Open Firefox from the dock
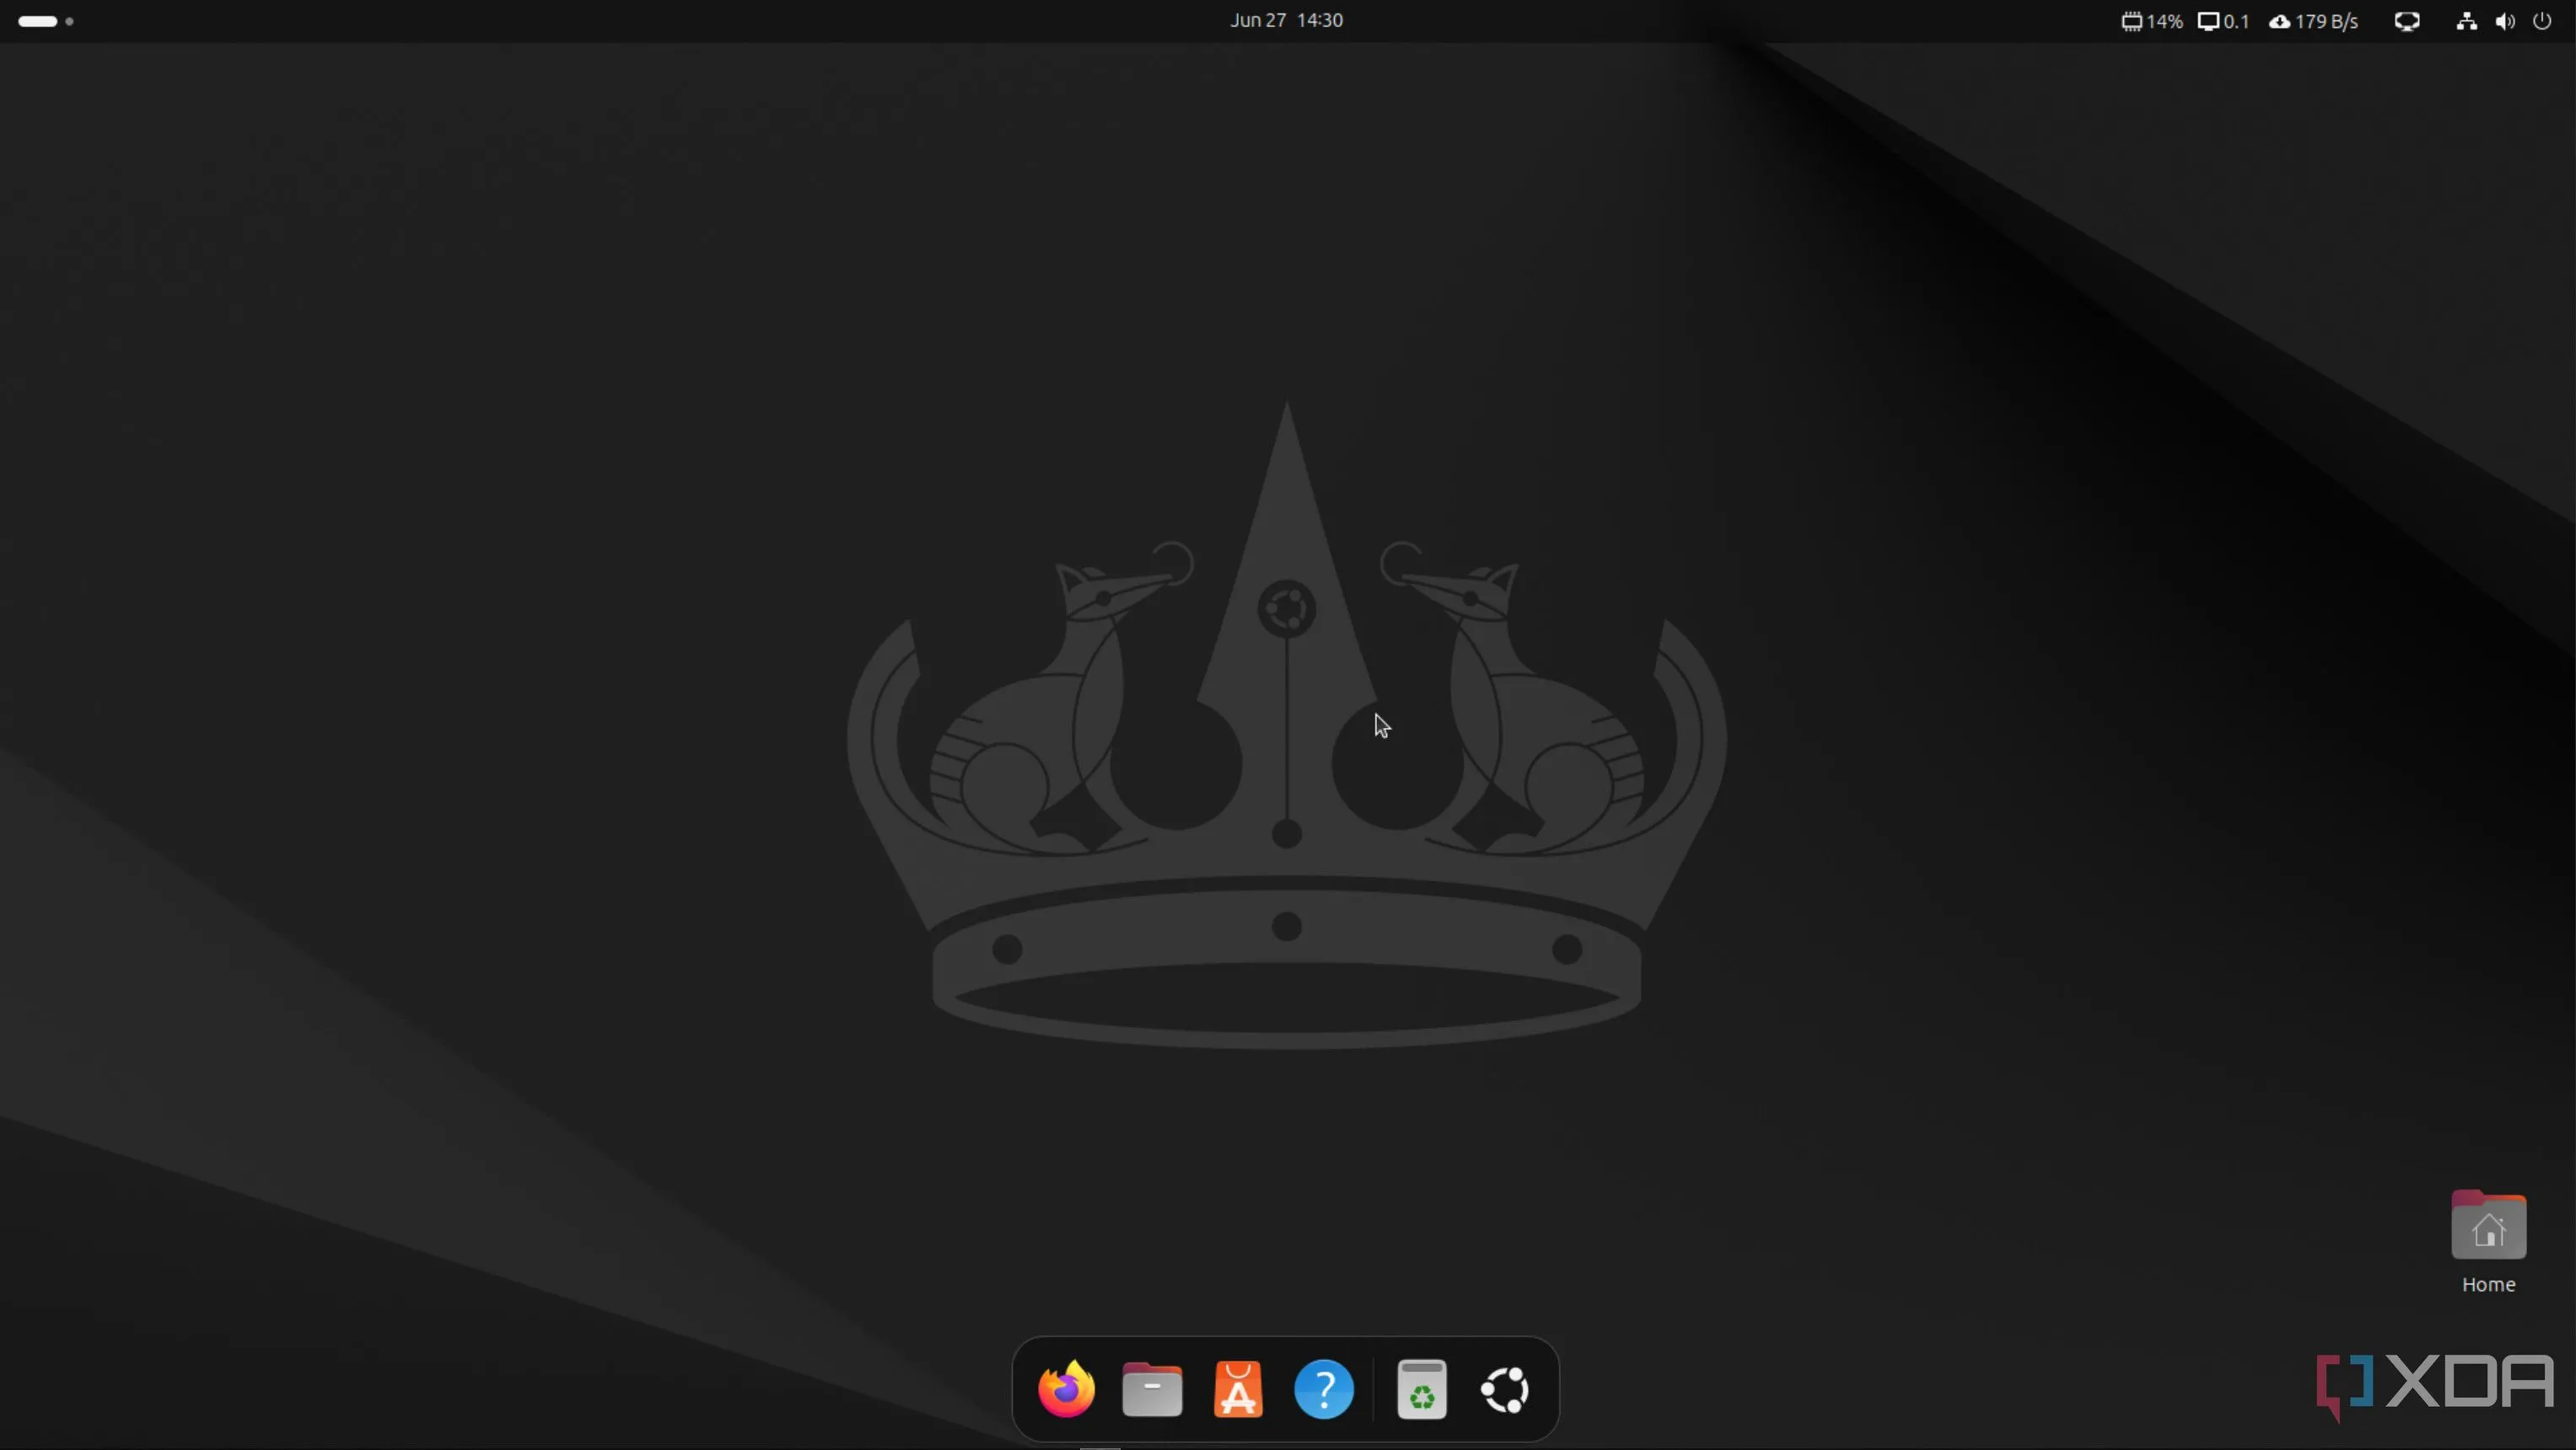Viewport: 2576px width, 1450px height. click(x=1066, y=1389)
